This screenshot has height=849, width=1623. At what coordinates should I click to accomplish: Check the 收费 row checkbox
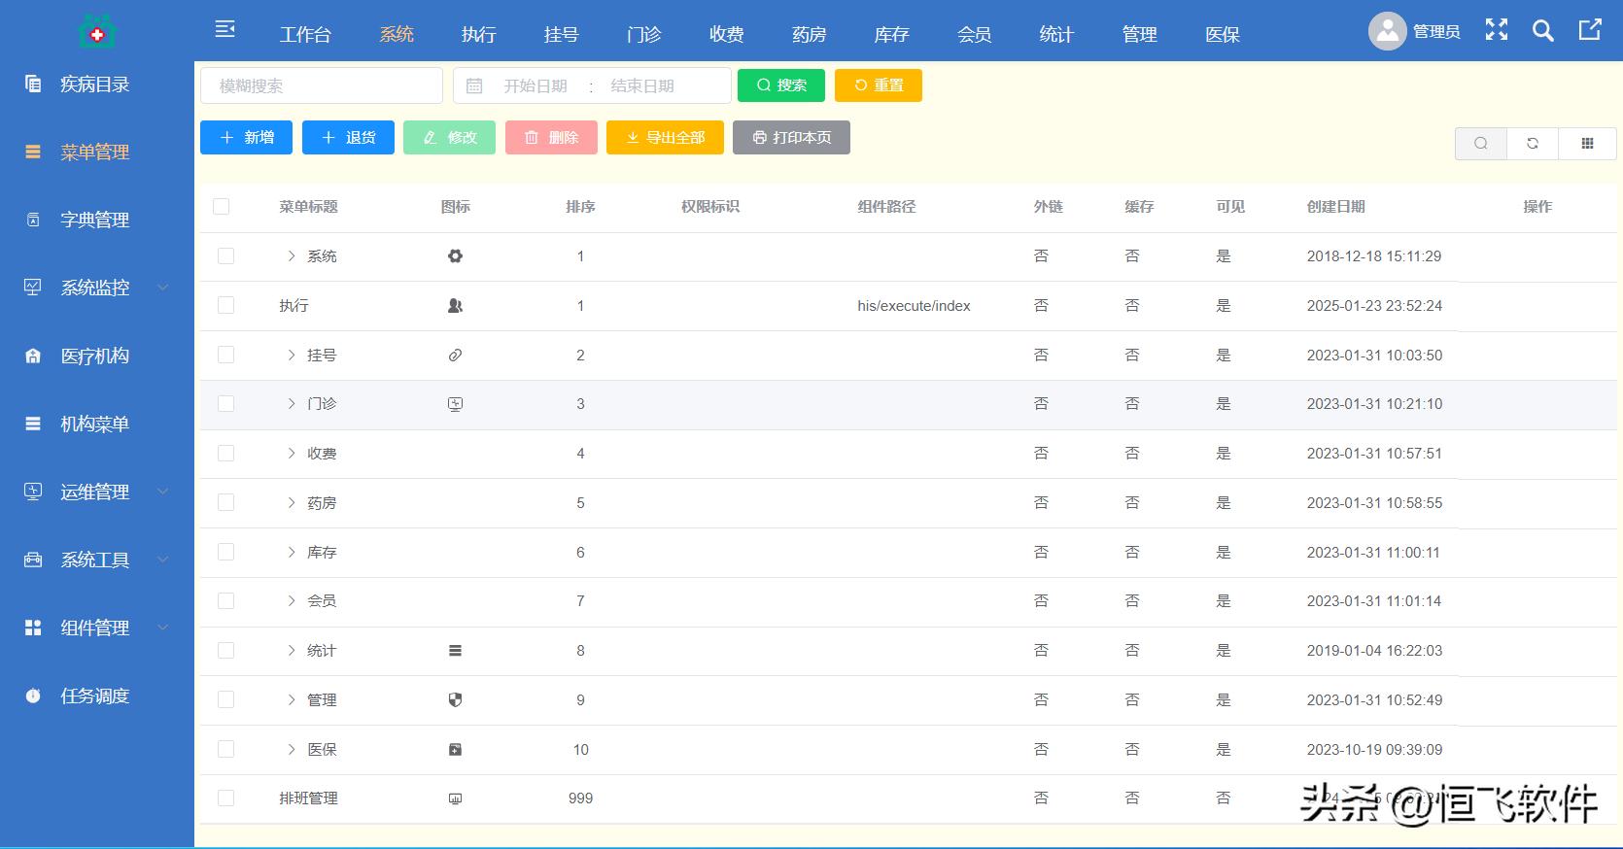pos(226,453)
